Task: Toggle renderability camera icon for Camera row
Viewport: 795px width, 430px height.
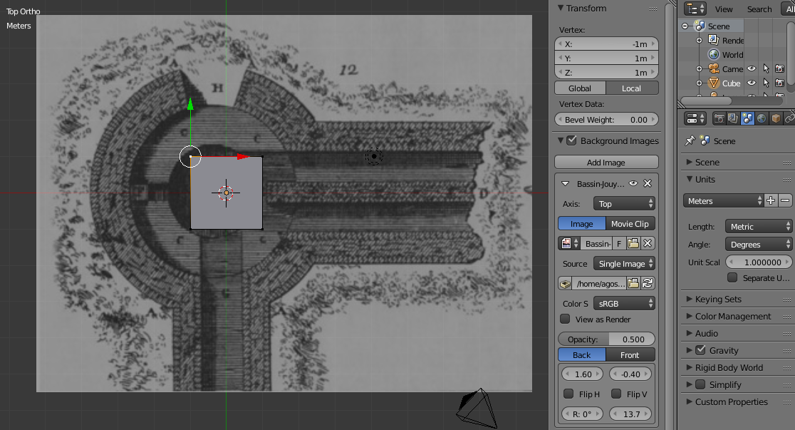Action: coord(780,68)
